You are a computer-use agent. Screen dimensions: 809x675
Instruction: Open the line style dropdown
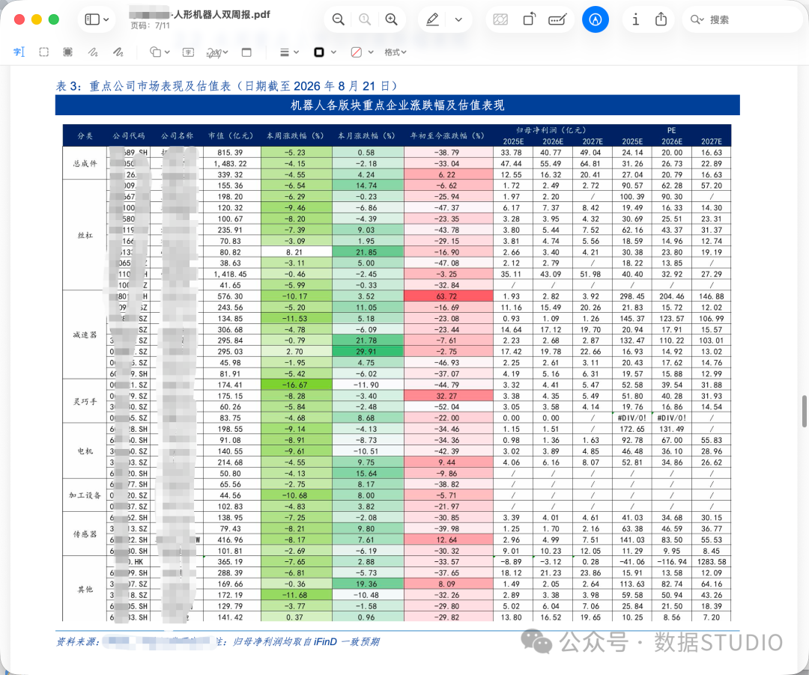click(x=289, y=52)
